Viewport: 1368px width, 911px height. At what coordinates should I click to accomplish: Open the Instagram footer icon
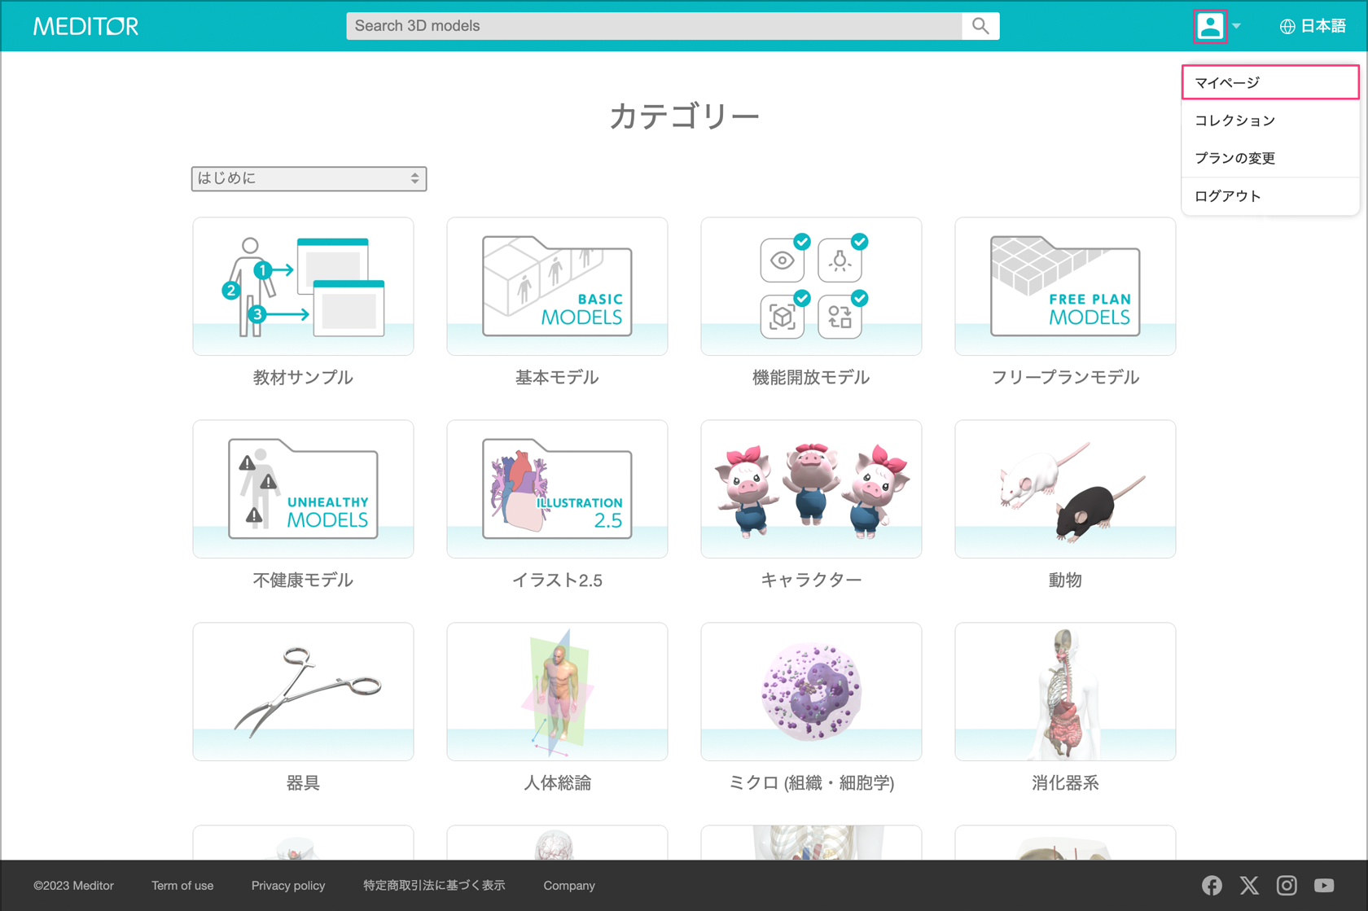coord(1287,885)
